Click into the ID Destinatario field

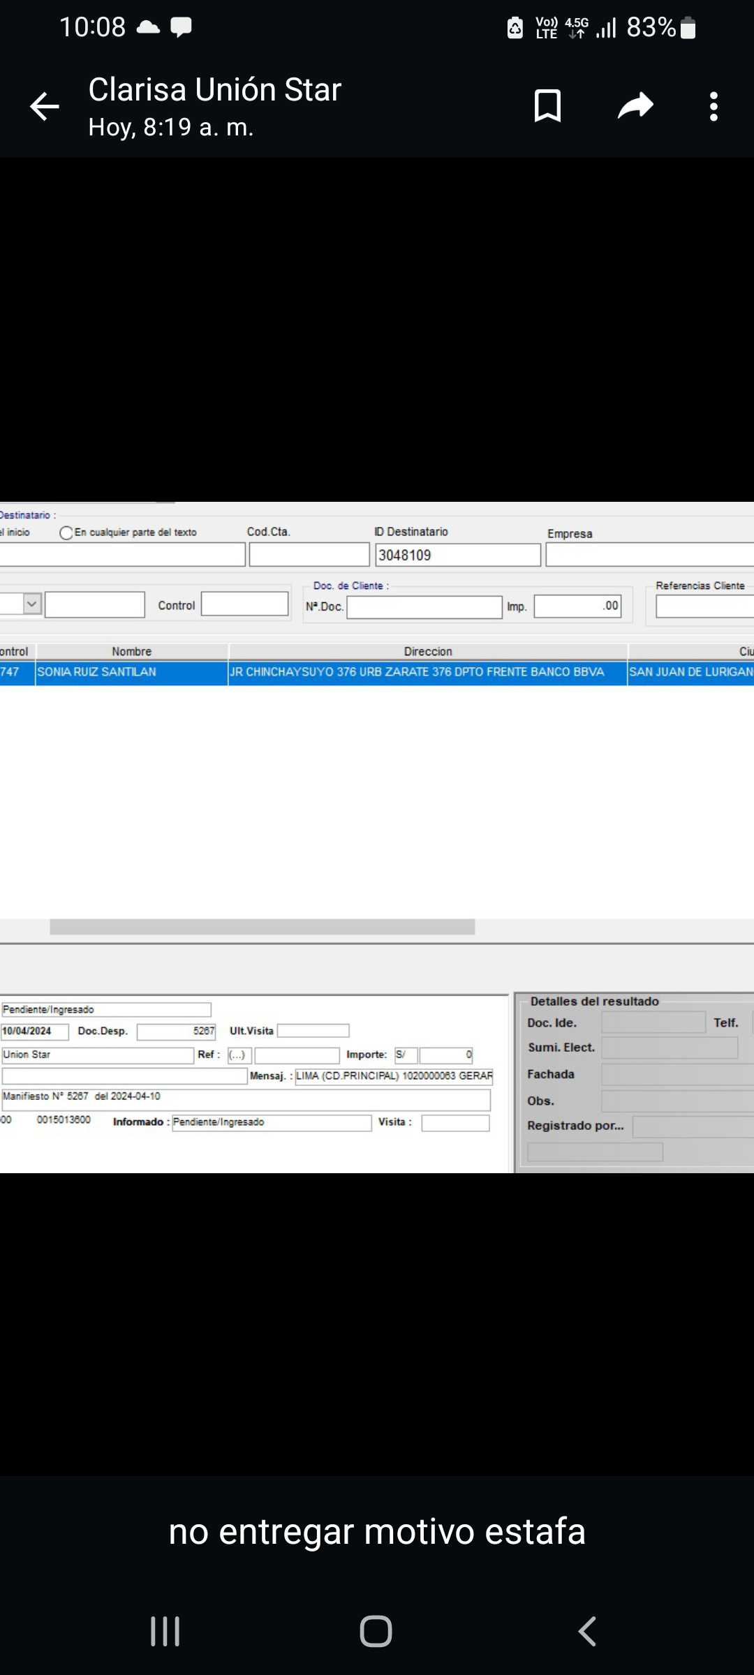click(457, 556)
